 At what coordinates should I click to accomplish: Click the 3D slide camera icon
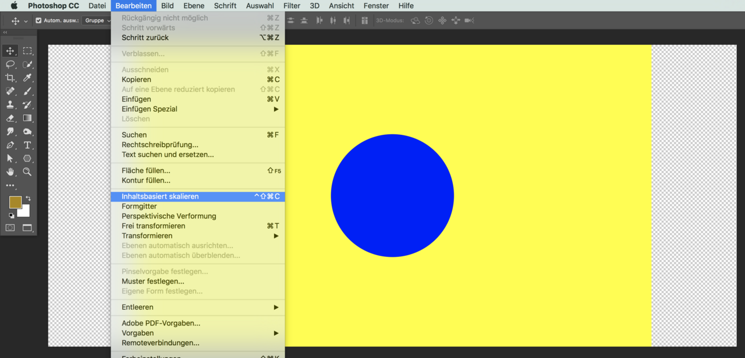point(456,20)
